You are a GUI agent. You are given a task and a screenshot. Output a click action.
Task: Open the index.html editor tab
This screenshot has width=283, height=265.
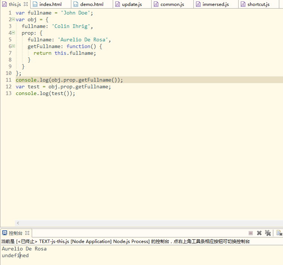50,4
